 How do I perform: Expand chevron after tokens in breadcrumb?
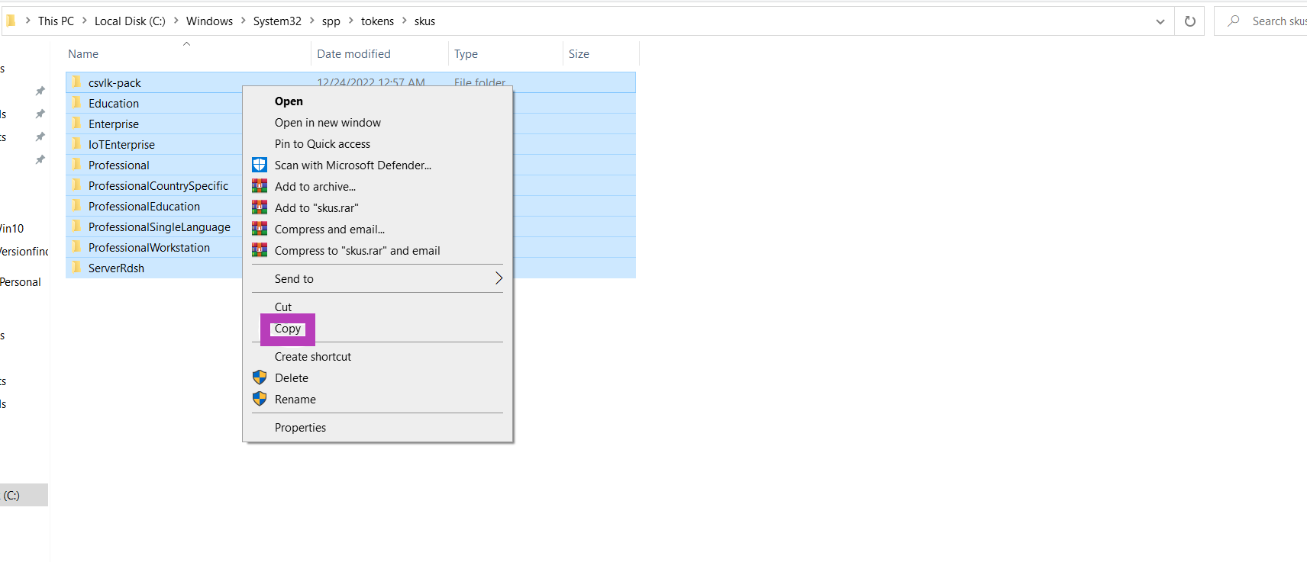pos(405,21)
